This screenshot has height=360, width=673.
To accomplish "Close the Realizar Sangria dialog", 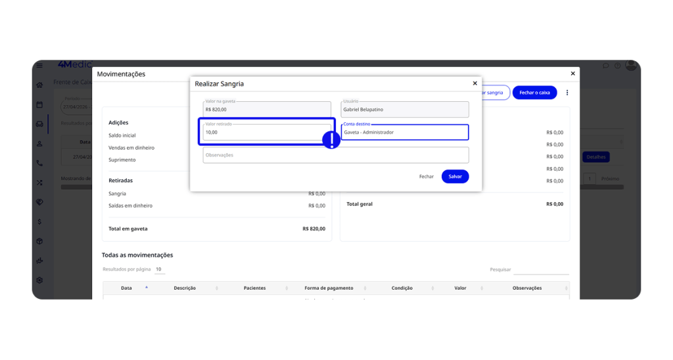I will pyautogui.click(x=475, y=83).
